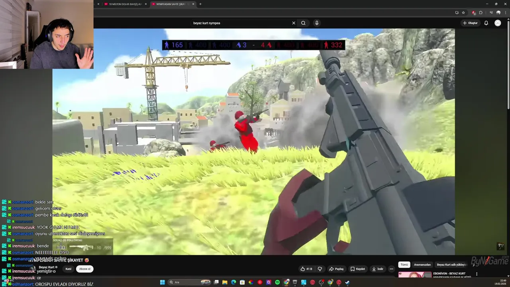Select the Beyaz Kurt adlı yükleyici chip
Screen dimensions: 510x287
451,265
